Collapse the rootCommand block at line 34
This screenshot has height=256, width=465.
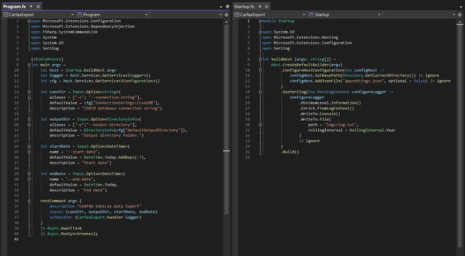29,201
